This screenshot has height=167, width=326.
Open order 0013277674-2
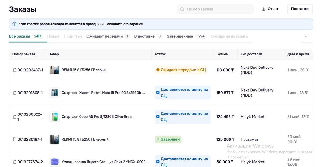[30, 162]
